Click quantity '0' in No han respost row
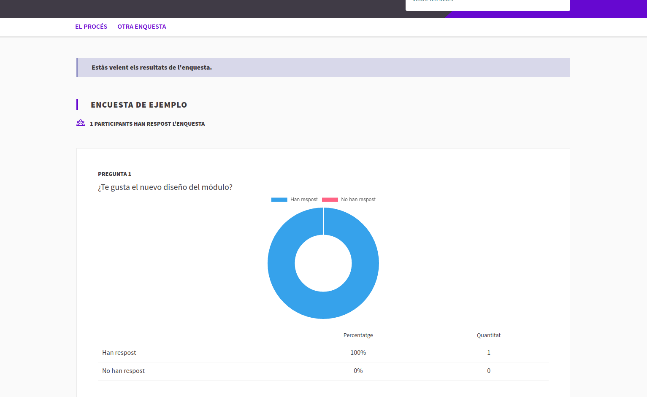The image size is (647, 397). [x=489, y=371]
